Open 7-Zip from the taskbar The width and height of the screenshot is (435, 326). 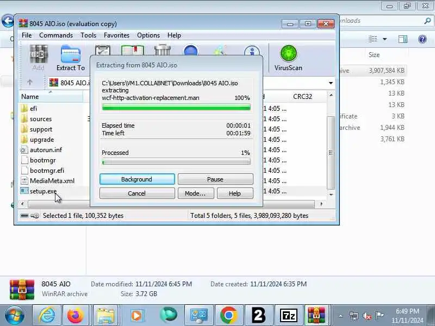point(289,315)
